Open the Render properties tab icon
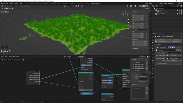 click(153, 40)
